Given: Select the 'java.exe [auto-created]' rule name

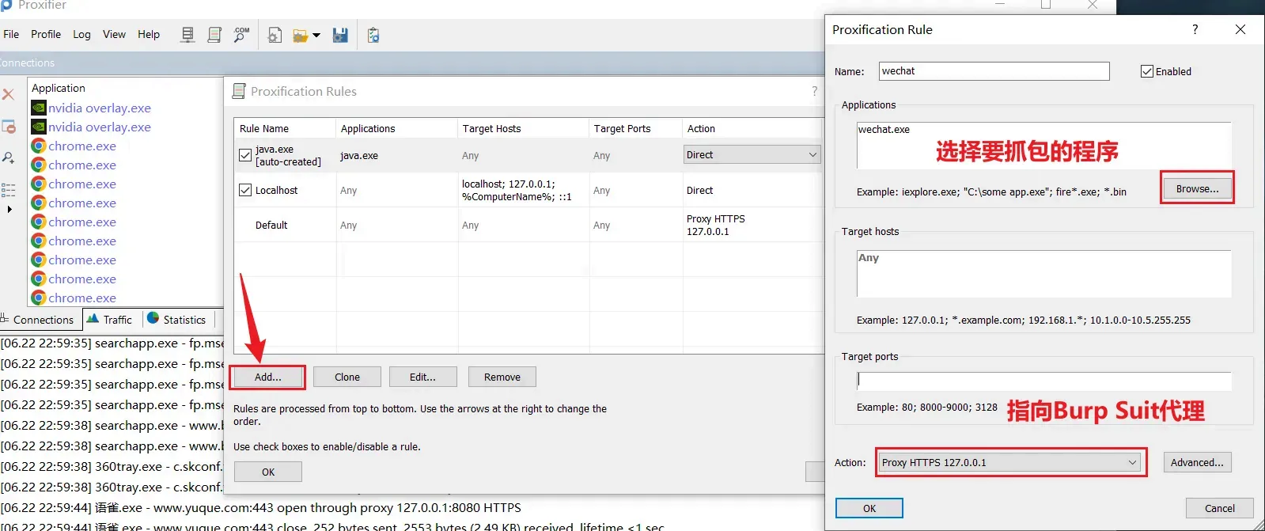Looking at the screenshot, I should (288, 156).
